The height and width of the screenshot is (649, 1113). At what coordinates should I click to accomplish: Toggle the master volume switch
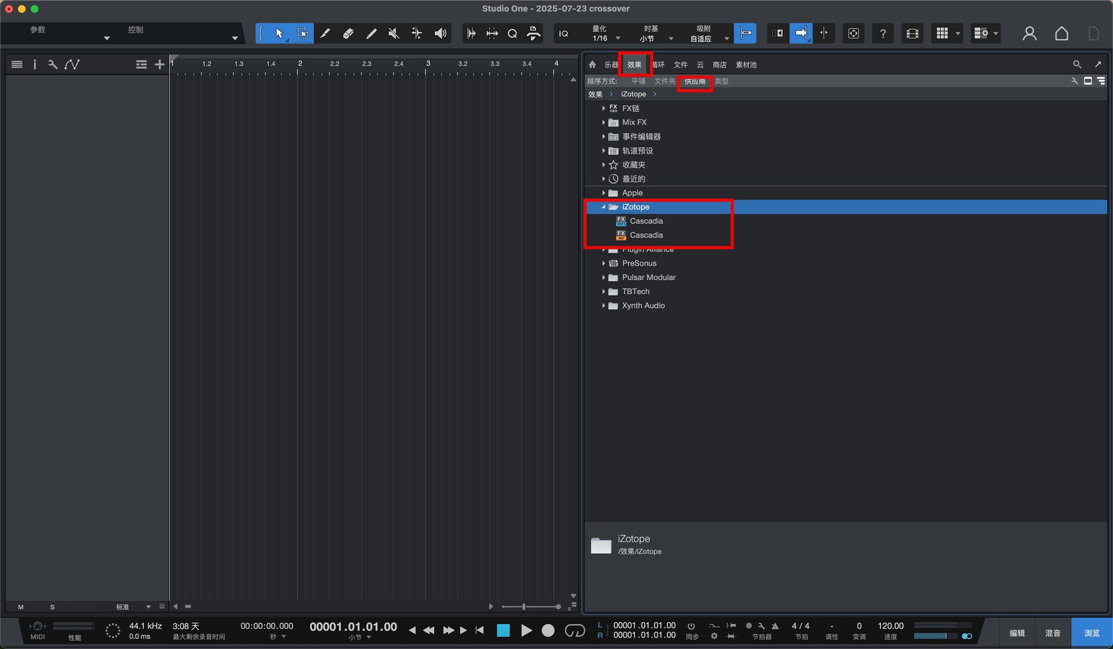point(966,636)
